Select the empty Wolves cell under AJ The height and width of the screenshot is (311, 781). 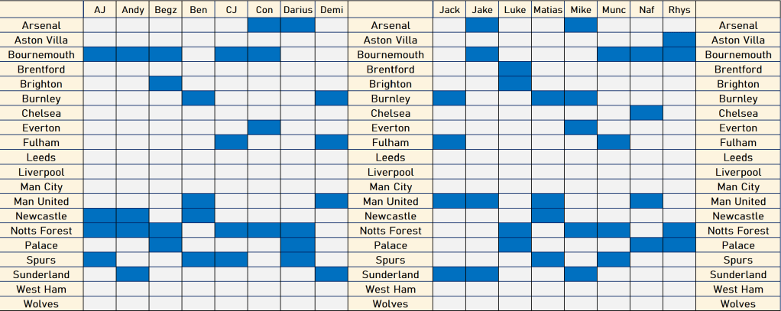coord(99,303)
